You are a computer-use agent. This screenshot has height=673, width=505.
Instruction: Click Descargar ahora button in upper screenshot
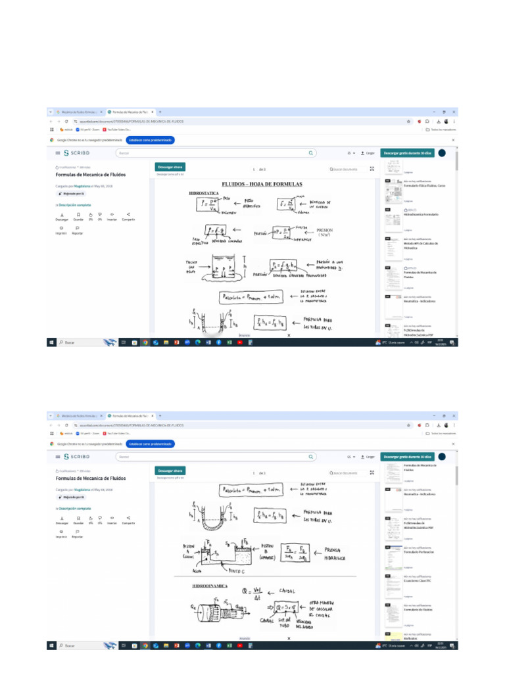pyautogui.click(x=170, y=167)
